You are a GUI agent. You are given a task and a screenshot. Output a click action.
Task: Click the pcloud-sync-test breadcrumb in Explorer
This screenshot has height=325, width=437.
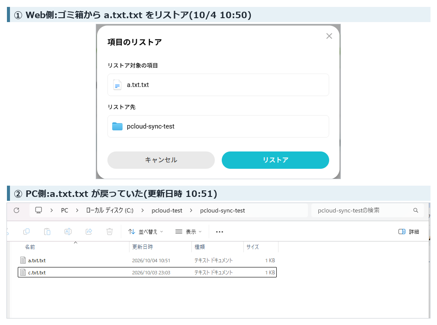(x=223, y=210)
